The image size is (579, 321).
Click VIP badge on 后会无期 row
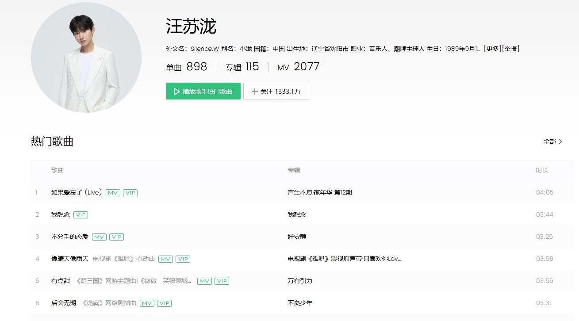click(x=164, y=303)
